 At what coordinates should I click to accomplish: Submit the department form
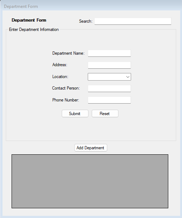75,113
